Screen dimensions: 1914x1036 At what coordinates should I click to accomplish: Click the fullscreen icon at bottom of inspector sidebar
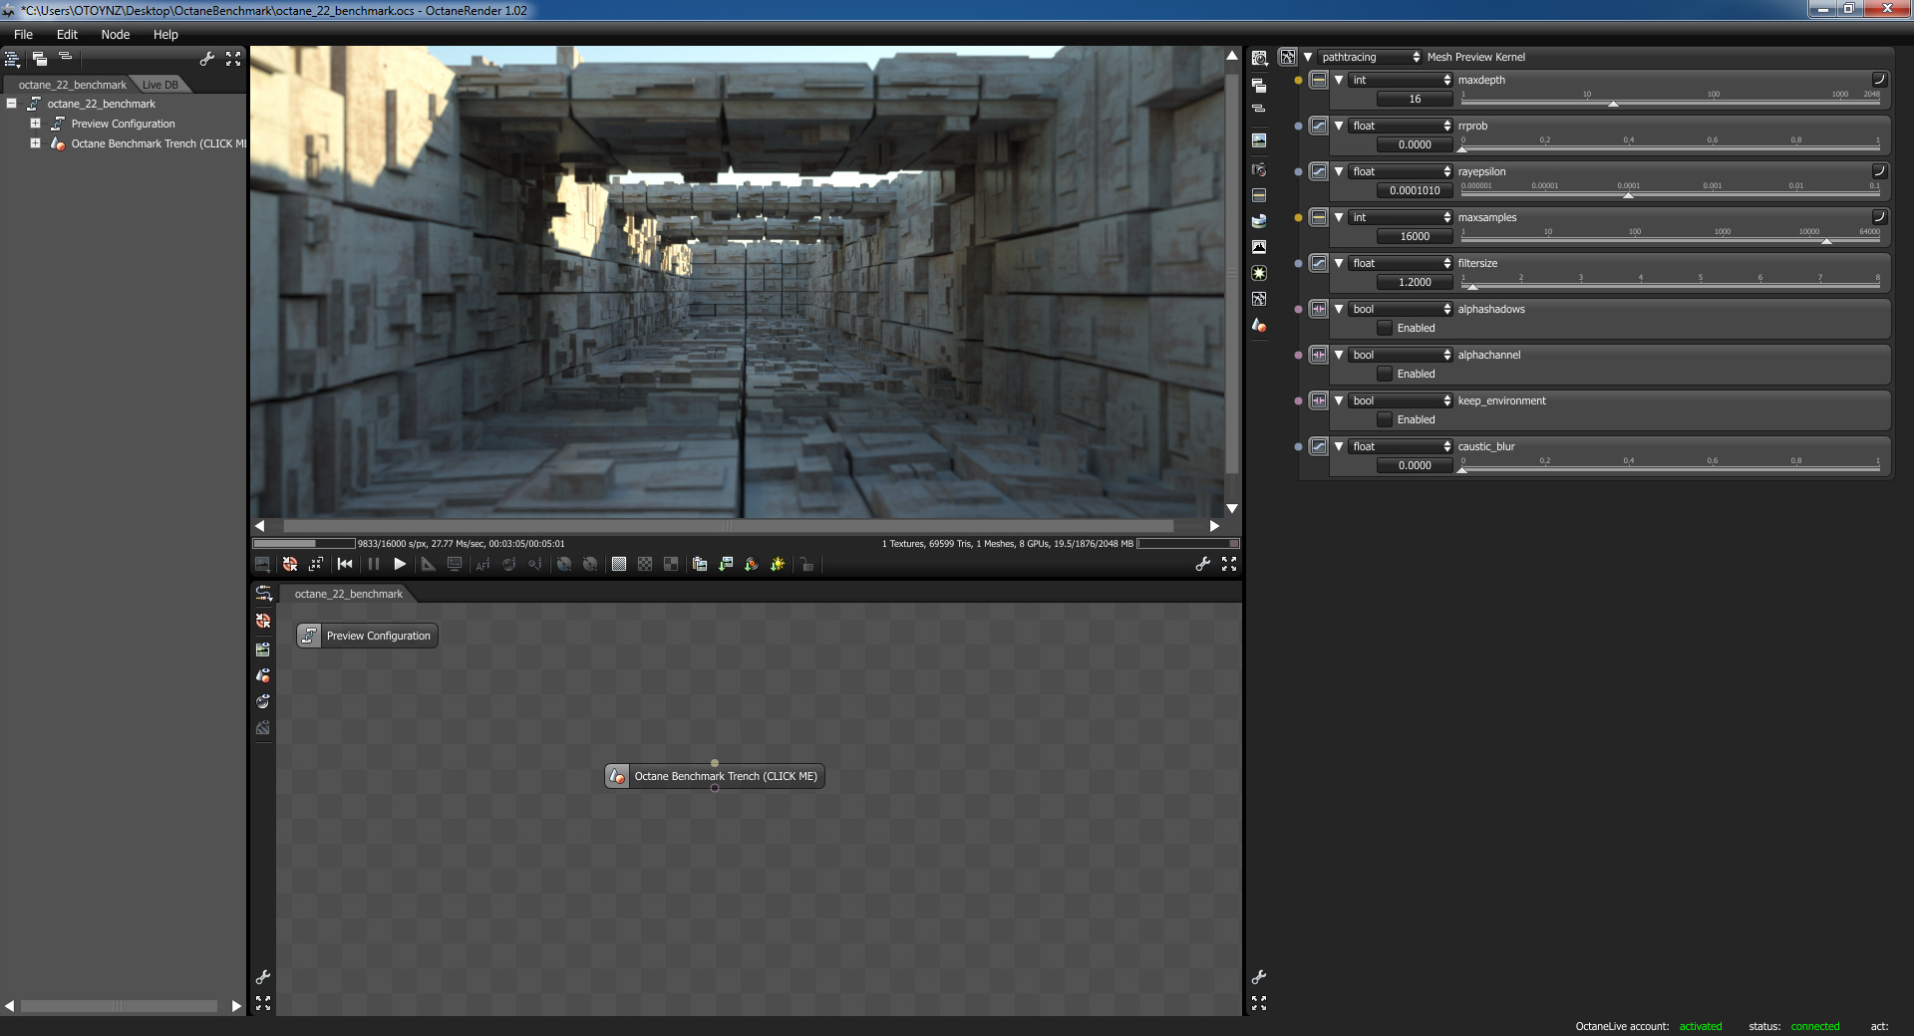(1259, 1003)
